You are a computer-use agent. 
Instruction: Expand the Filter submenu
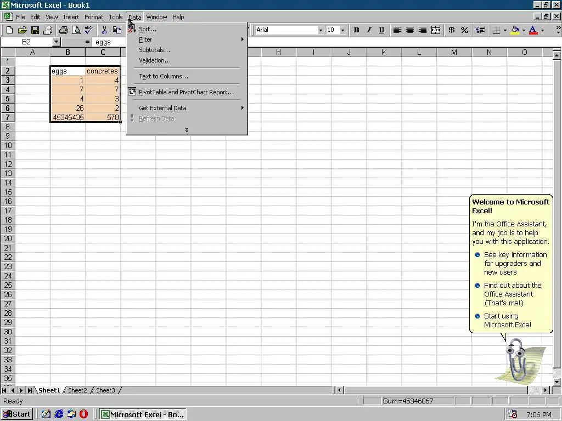tap(187, 39)
